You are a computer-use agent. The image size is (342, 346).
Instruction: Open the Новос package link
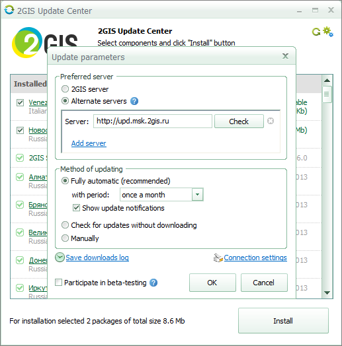[x=38, y=130]
